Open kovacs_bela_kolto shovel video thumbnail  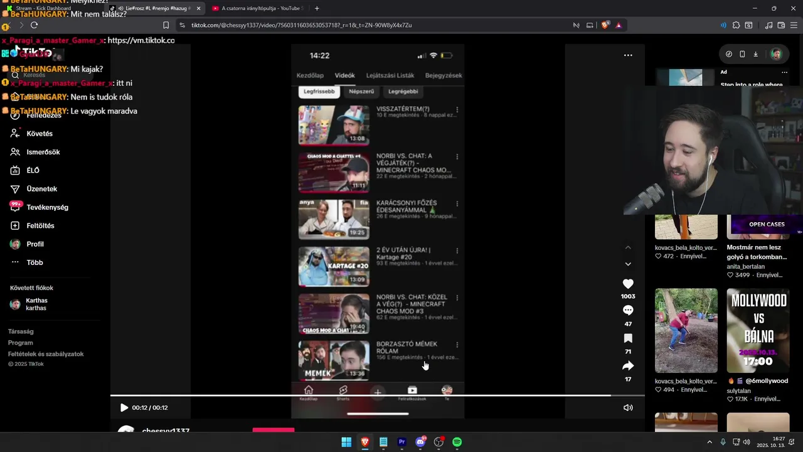tap(686, 330)
